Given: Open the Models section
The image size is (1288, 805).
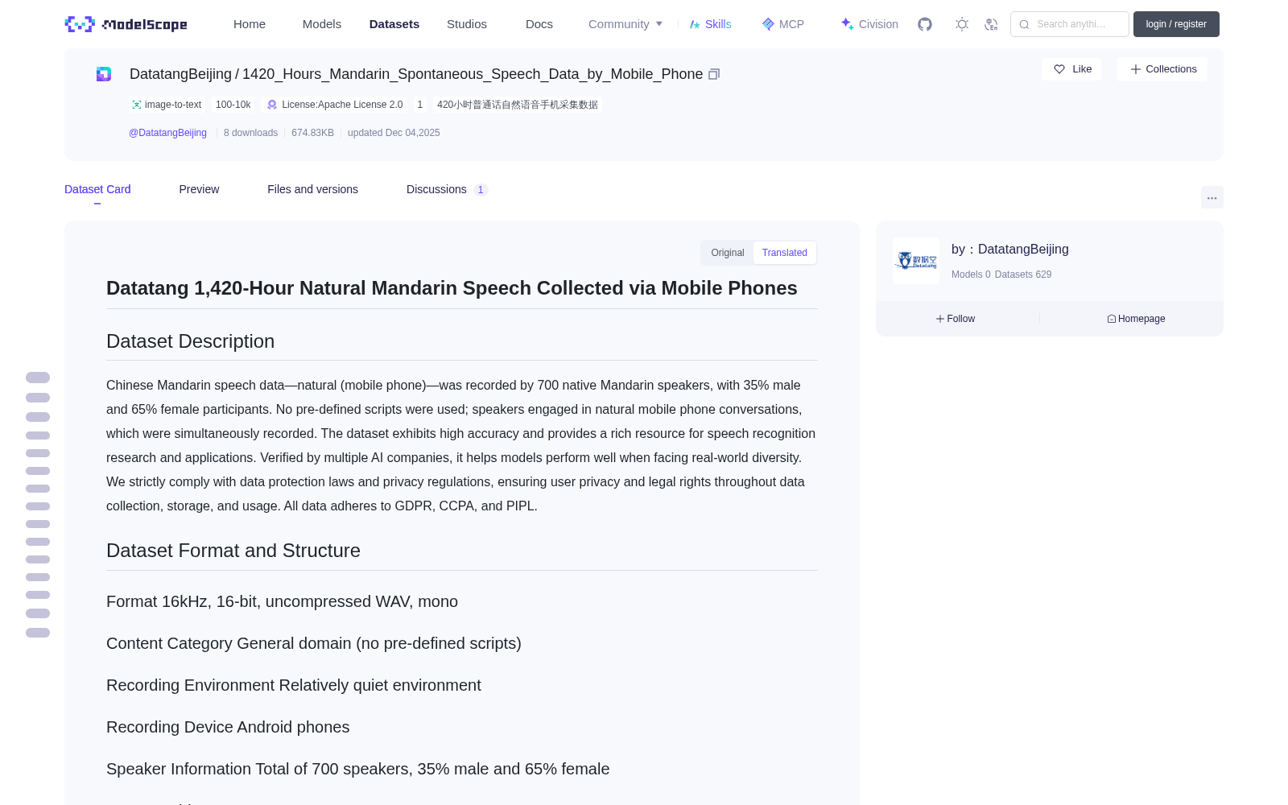Looking at the screenshot, I should tap(322, 24).
